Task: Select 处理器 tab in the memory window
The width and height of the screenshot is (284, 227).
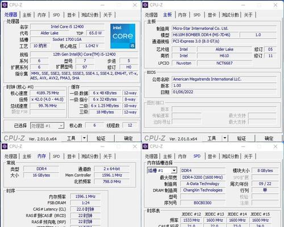Action: point(11,156)
